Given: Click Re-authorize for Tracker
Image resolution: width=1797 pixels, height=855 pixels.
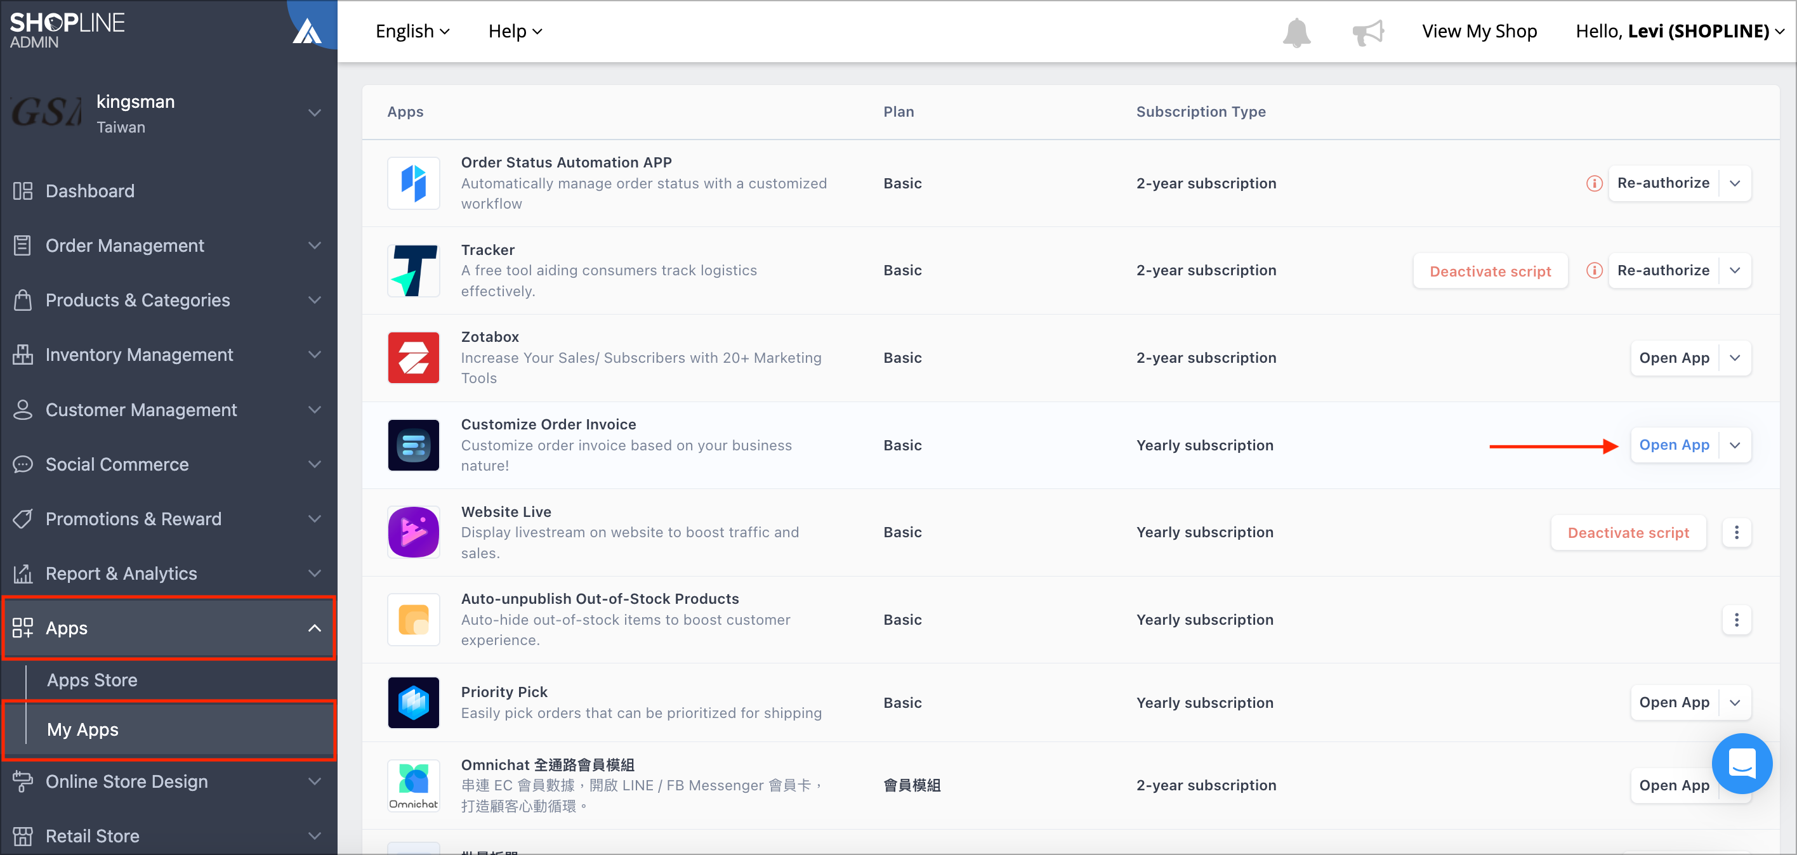Looking at the screenshot, I should tap(1663, 271).
